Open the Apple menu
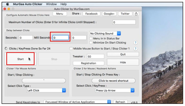The width and height of the screenshot is (185, 106). pos(7,4)
